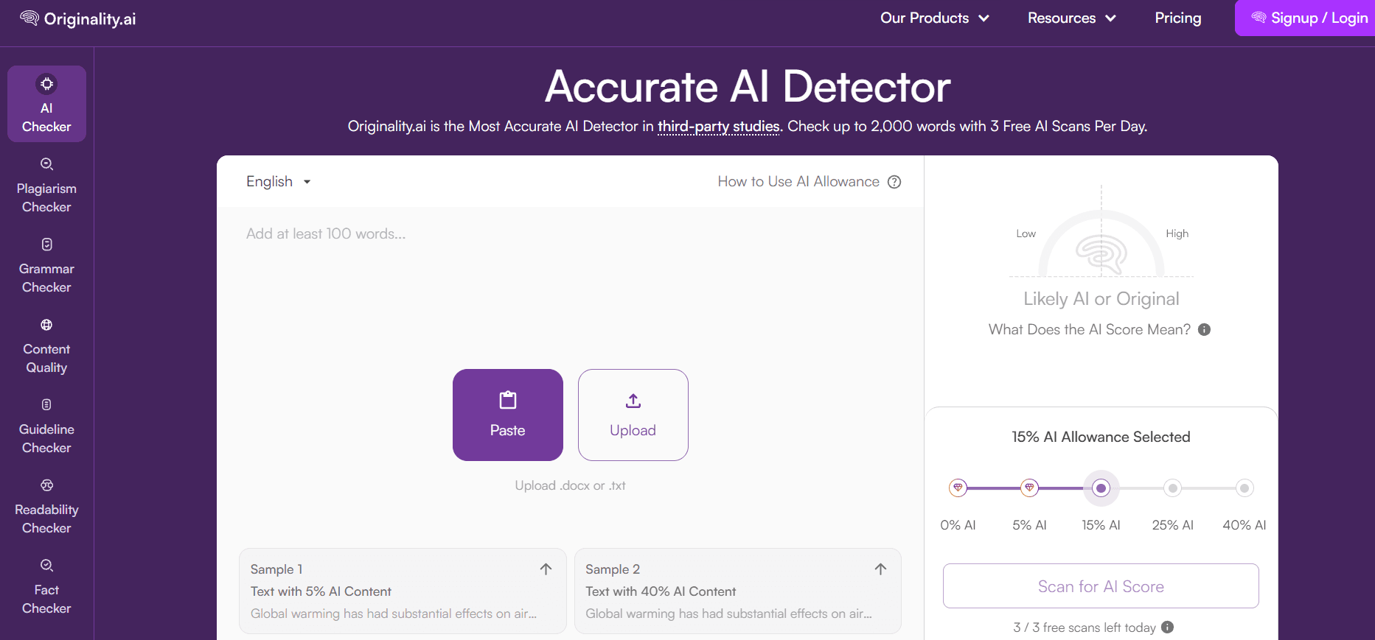Open the Fact Checker search icon
Image resolution: width=1375 pixels, height=640 pixels.
point(46,566)
